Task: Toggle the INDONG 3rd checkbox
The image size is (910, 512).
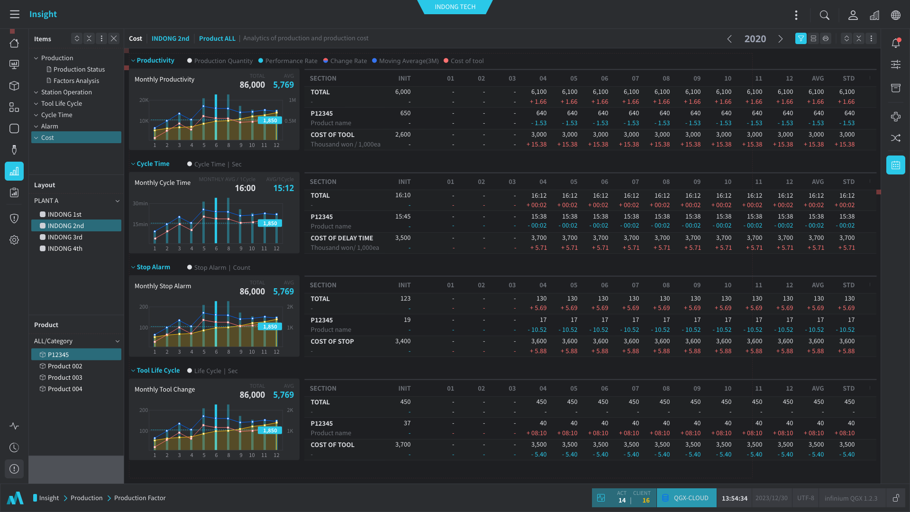Action: [43, 237]
